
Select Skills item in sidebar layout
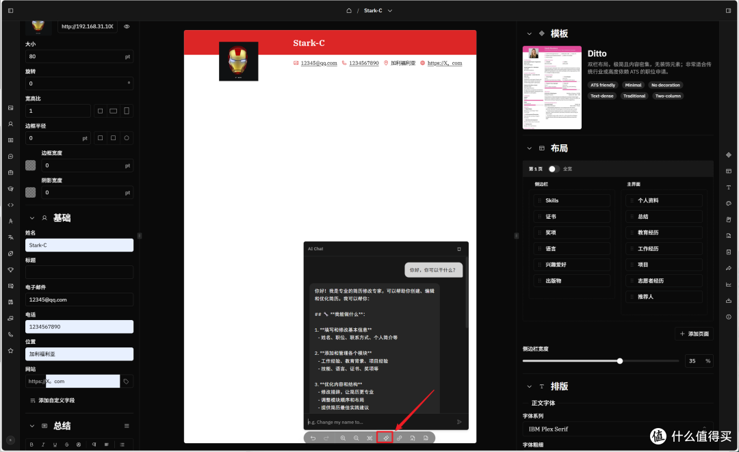pyautogui.click(x=571, y=200)
